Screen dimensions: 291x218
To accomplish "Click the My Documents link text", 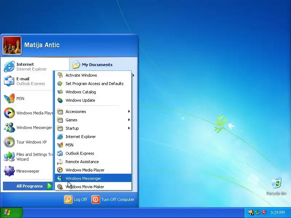I will pos(97,65).
